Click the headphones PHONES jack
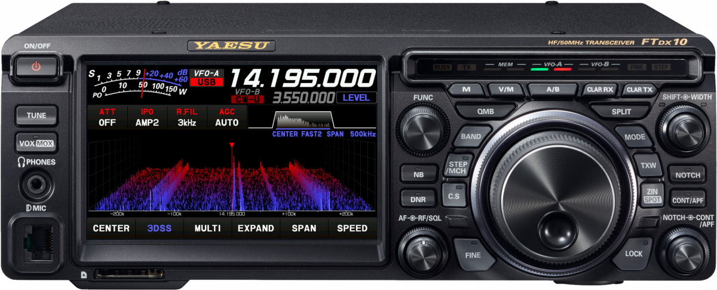This screenshot has width=717, height=290. click(x=36, y=185)
